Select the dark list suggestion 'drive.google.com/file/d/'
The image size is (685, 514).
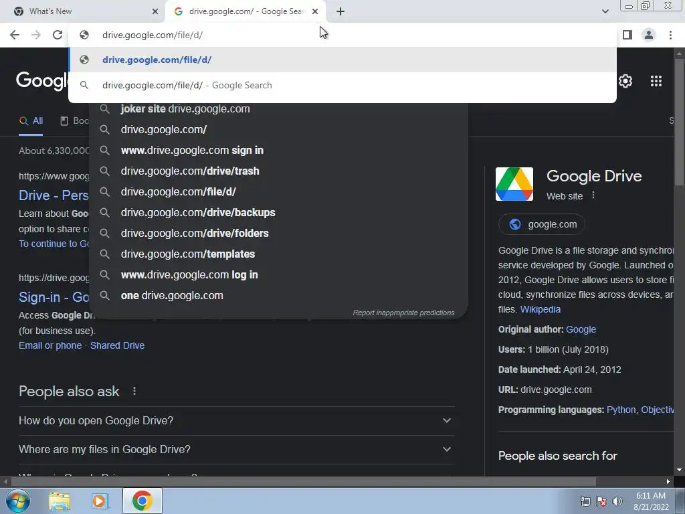pyautogui.click(x=279, y=192)
